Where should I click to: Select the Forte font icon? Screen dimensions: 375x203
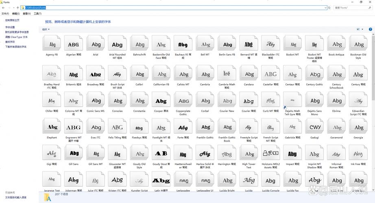tap(183, 126)
